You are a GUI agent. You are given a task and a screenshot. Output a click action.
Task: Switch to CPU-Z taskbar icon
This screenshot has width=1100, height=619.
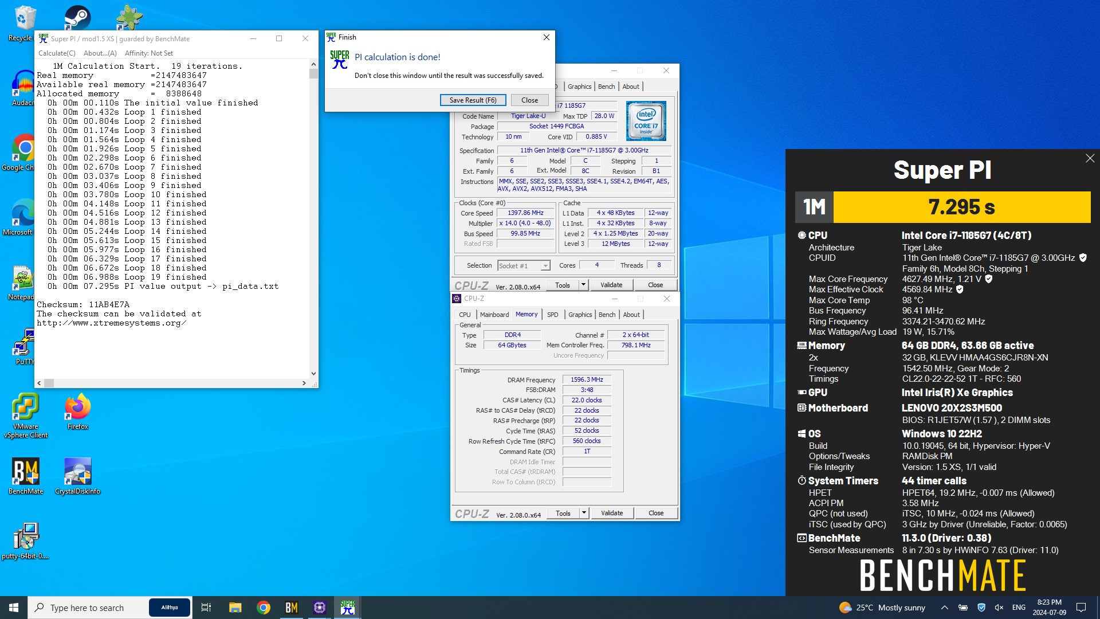[320, 608]
